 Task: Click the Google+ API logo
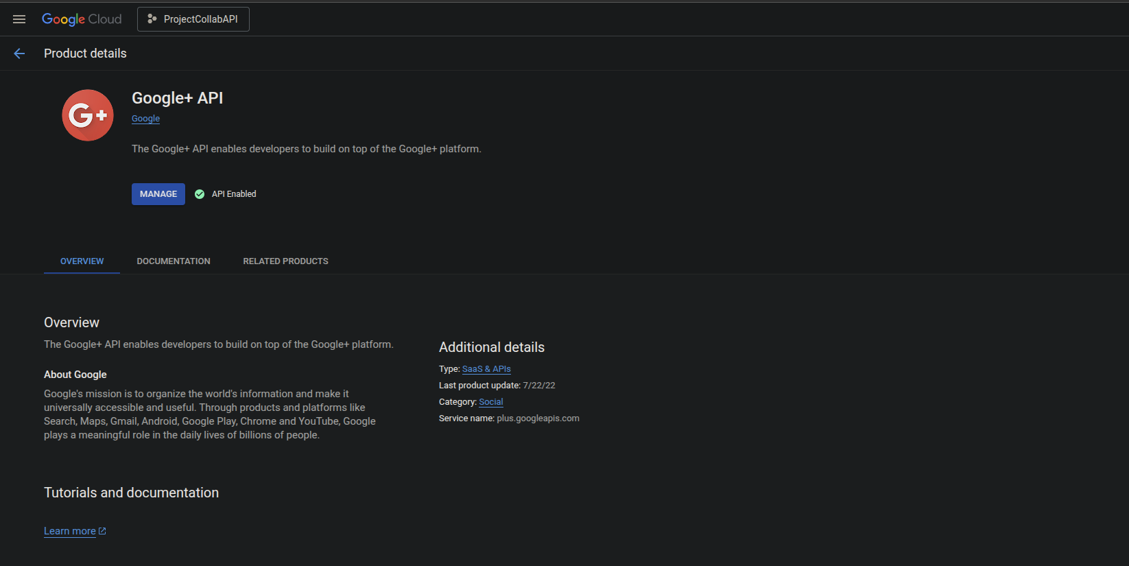(x=88, y=115)
